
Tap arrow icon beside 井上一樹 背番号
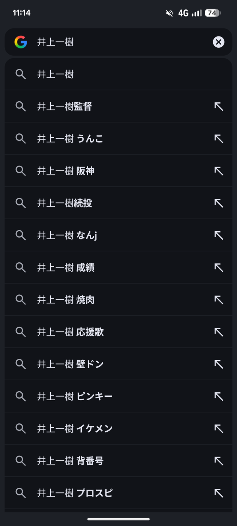(218, 461)
